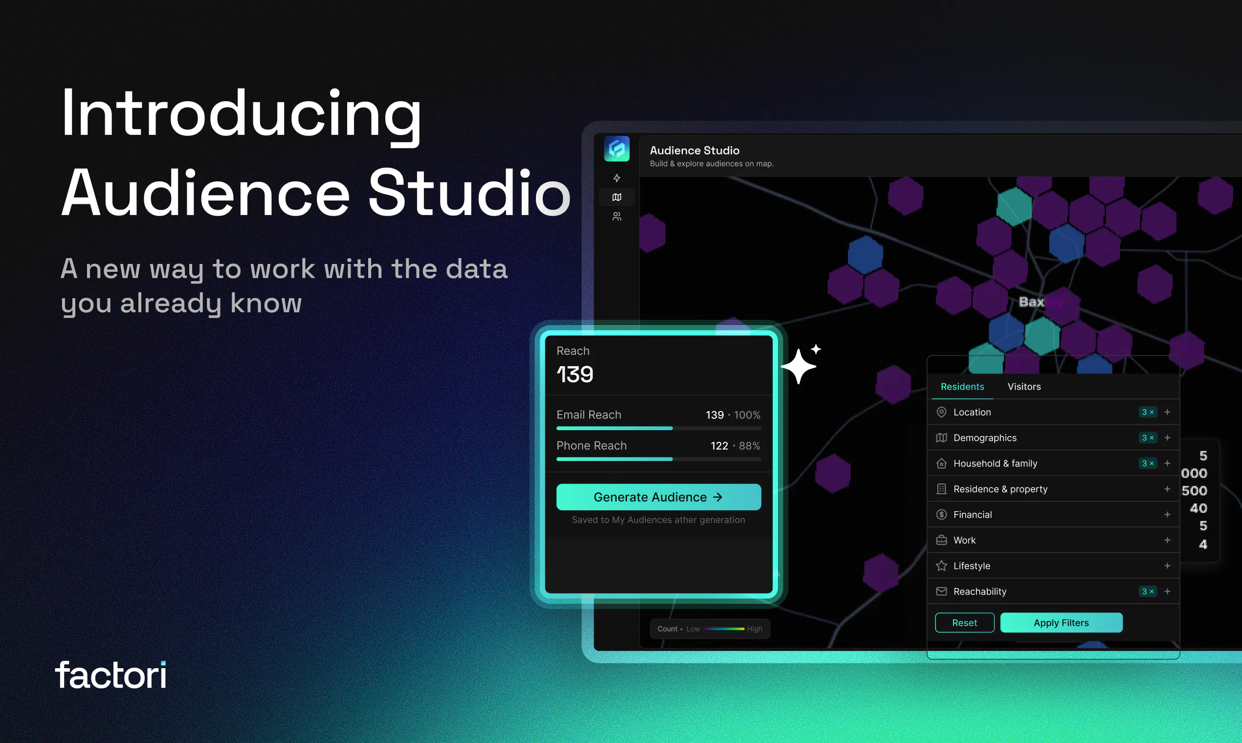Expand the Reachability filter plus
1242x743 pixels.
pyautogui.click(x=1167, y=591)
